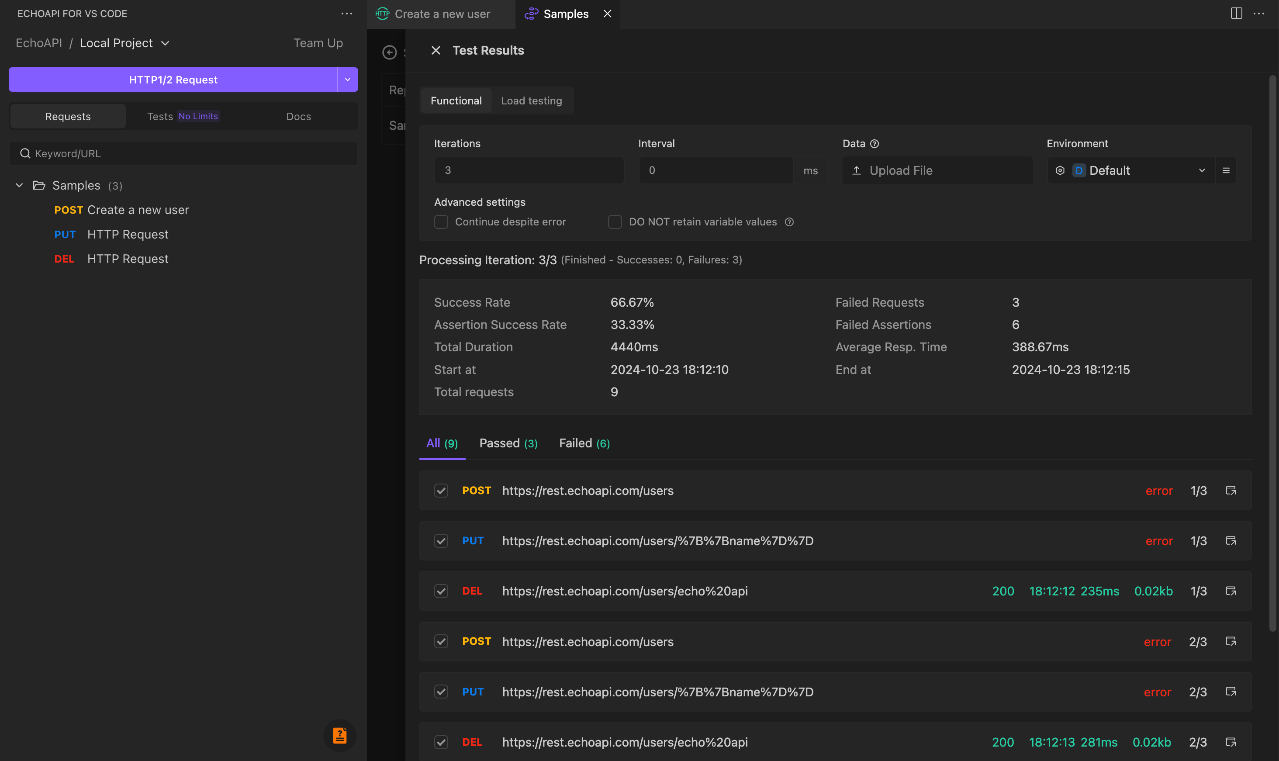
Task: Click HTTP1/2 Request button
Action: click(x=173, y=80)
